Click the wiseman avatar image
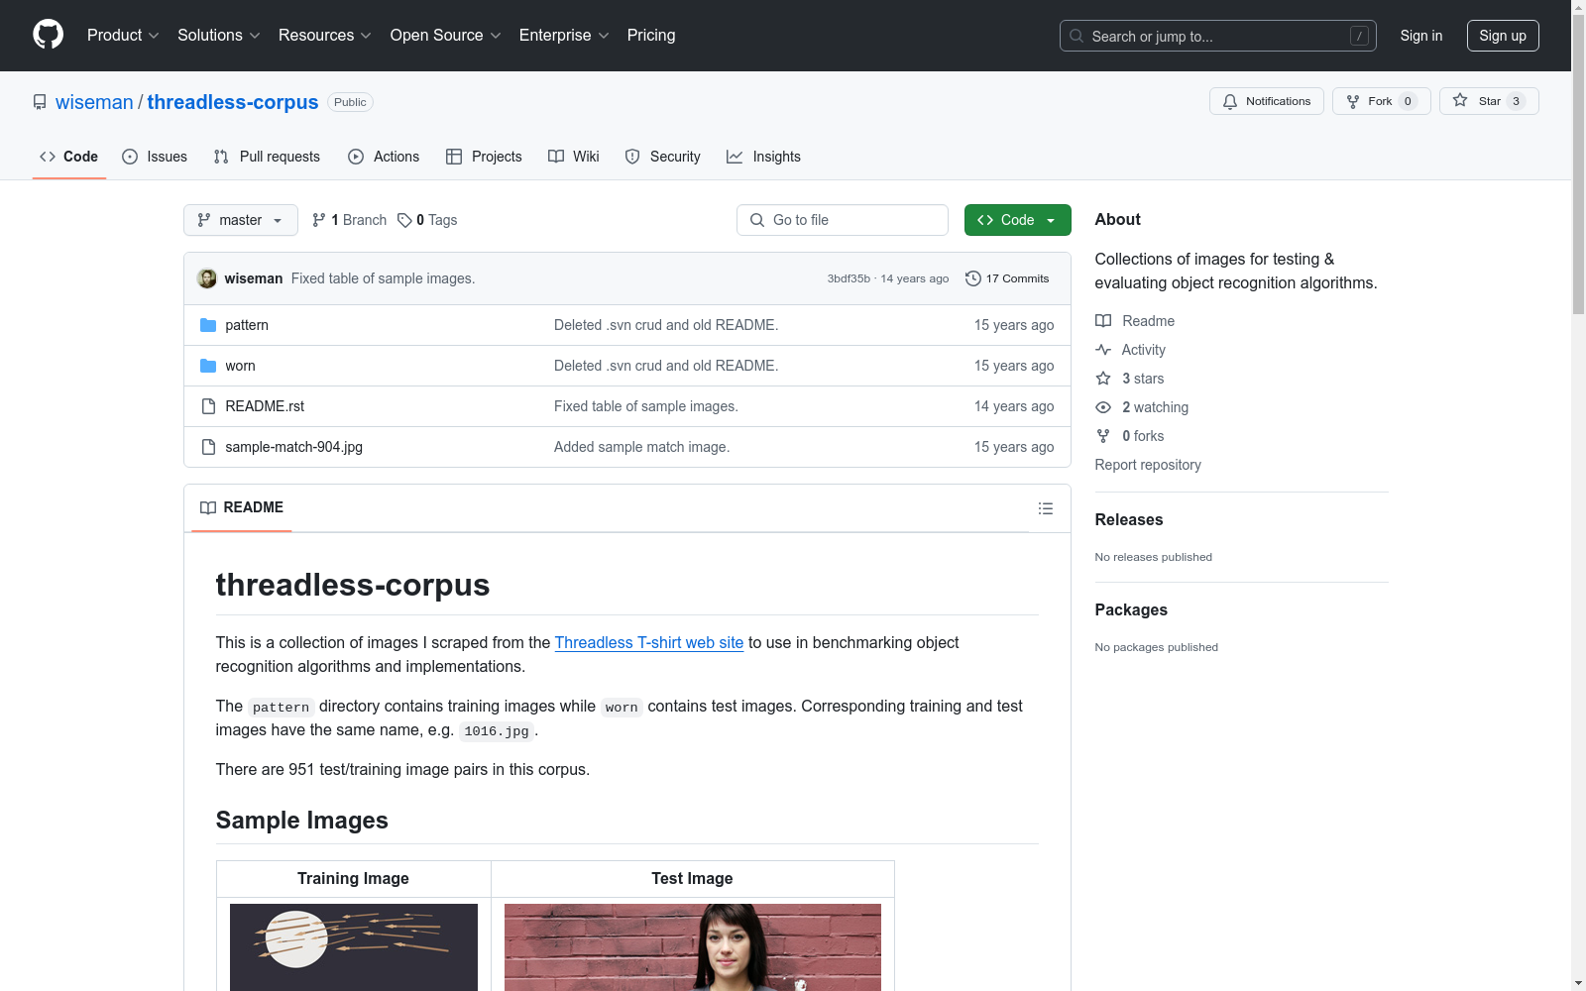1586x991 pixels. [207, 278]
